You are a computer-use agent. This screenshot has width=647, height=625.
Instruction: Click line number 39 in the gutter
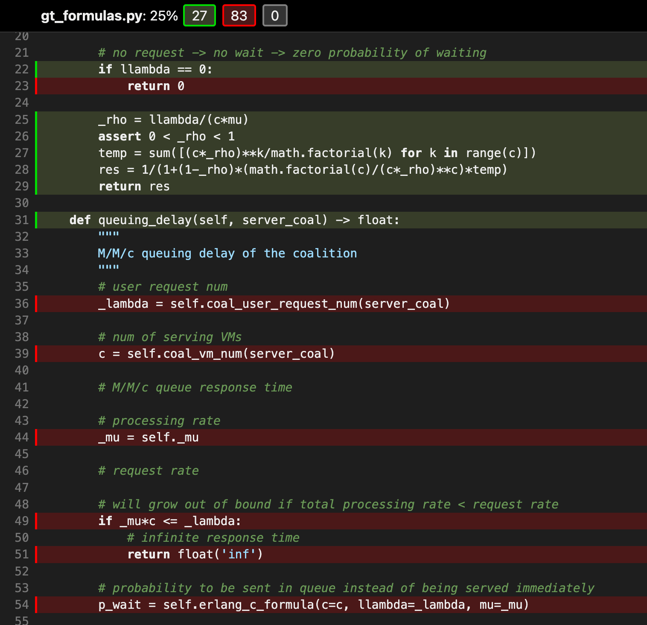point(22,354)
